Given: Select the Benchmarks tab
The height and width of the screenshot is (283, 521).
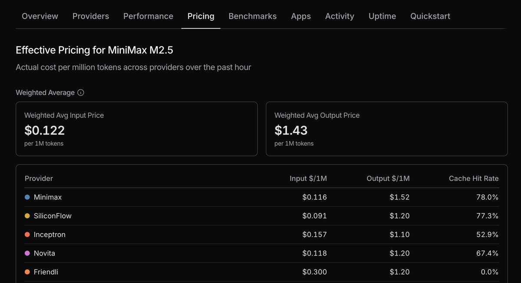Looking at the screenshot, I should (x=253, y=16).
